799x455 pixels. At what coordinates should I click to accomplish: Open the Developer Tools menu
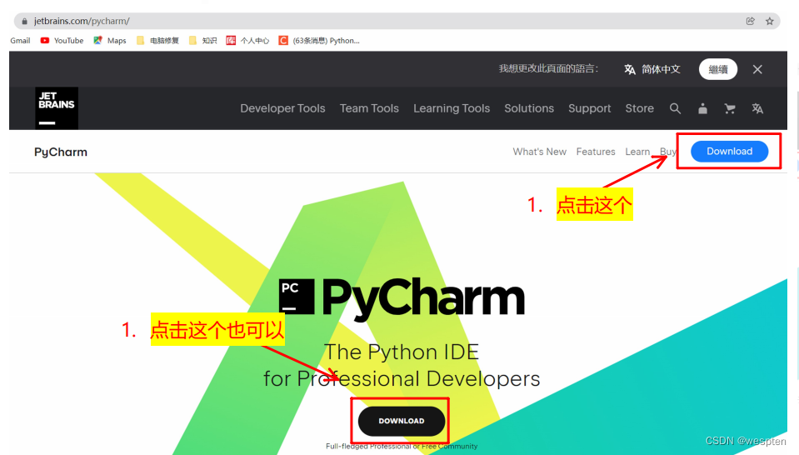282,108
